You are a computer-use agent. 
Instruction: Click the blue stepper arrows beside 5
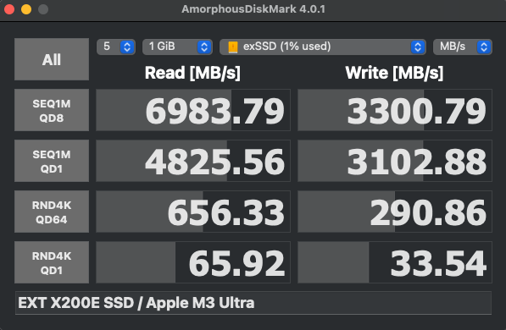pyautogui.click(x=127, y=47)
